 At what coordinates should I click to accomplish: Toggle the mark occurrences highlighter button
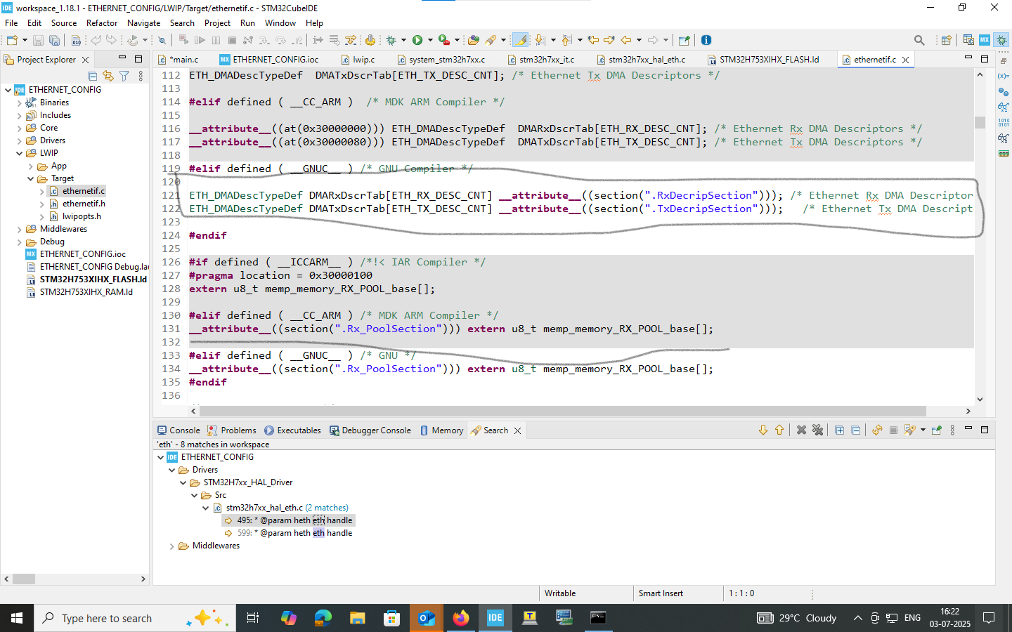coord(521,40)
